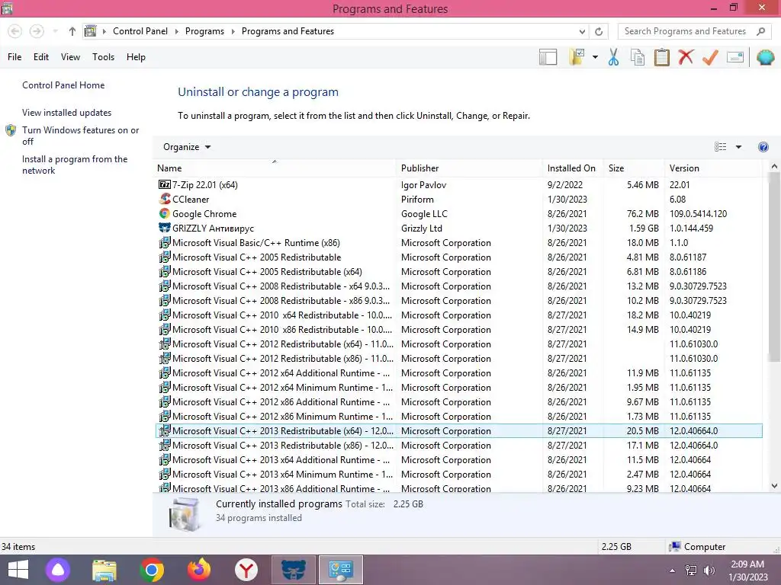Screen dimensions: 781x585
Task: Click the globe icon in toolbar
Action: (x=766, y=57)
